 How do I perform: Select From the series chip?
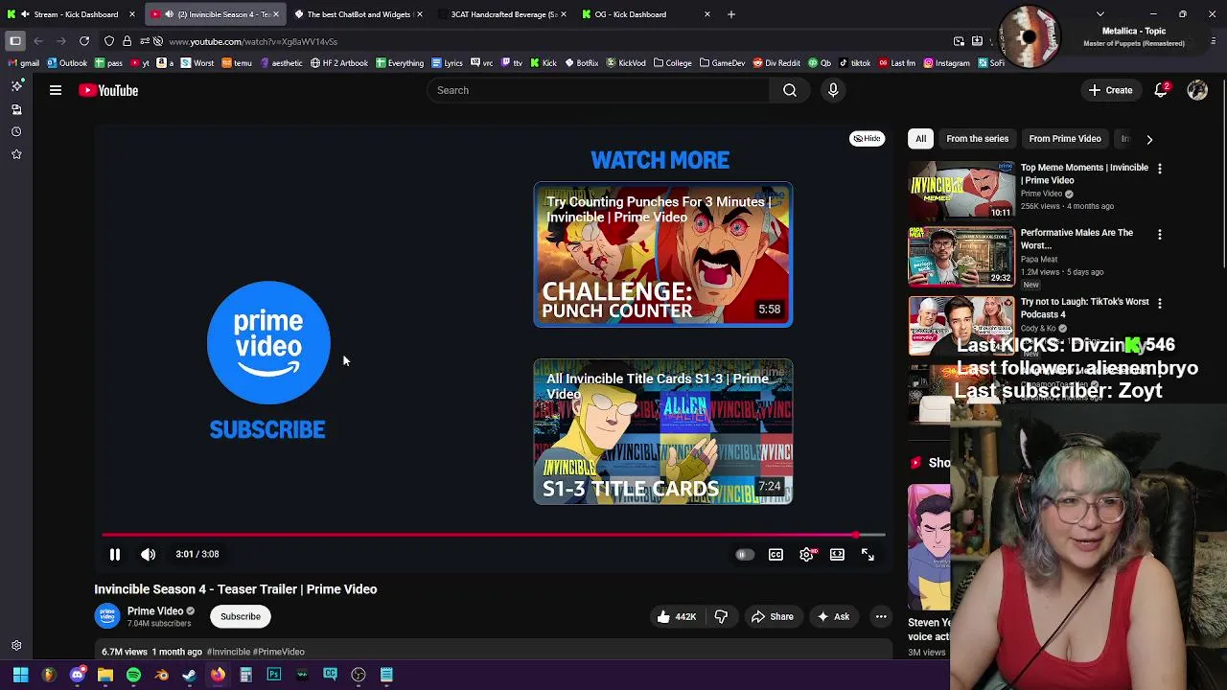[977, 139]
